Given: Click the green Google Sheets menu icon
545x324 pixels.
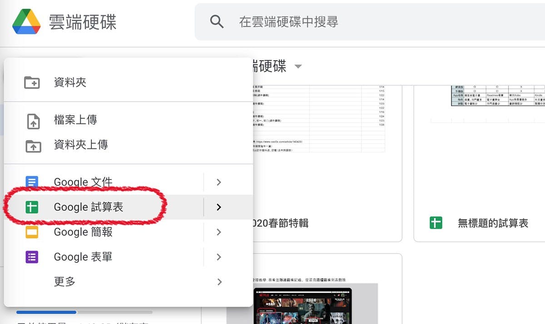Looking at the screenshot, I should click(x=32, y=207).
